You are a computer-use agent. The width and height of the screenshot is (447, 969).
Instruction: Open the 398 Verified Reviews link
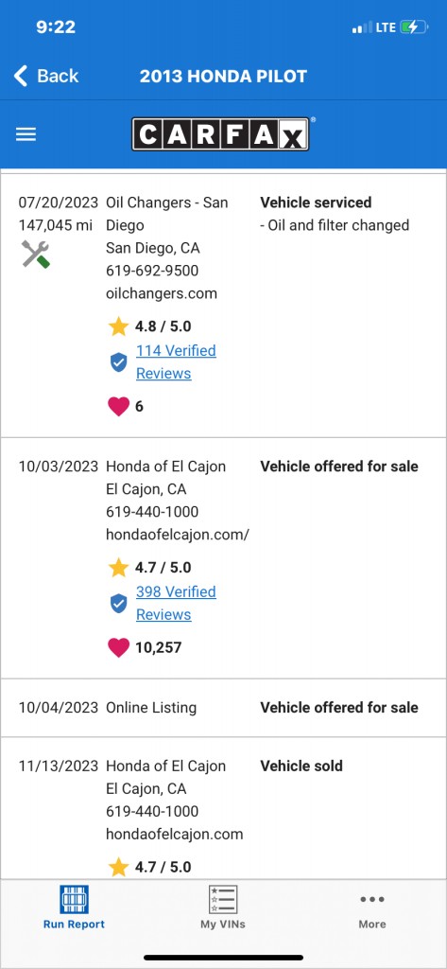pyautogui.click(x=176, y=603)
